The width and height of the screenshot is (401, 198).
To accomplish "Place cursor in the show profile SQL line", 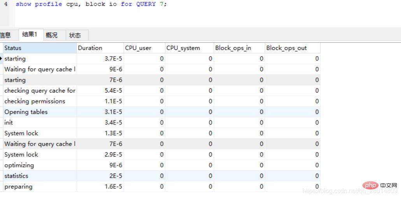I will coord(91,4).
